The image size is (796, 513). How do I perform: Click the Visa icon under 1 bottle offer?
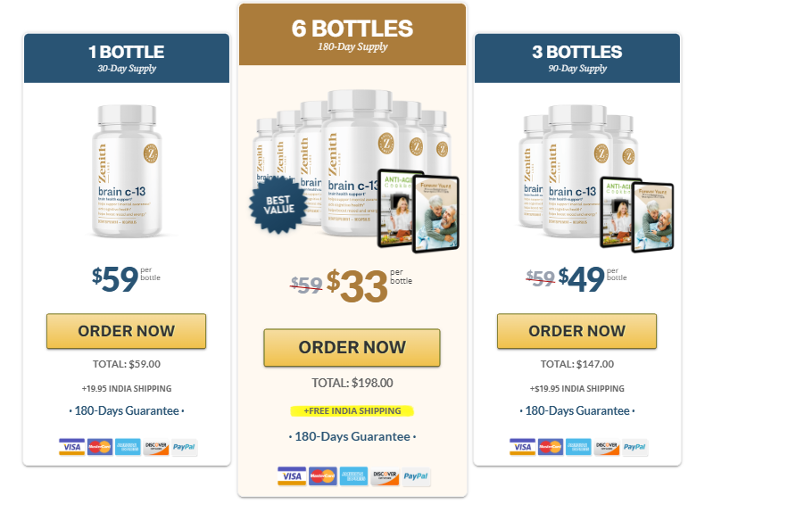coord(71,447)
